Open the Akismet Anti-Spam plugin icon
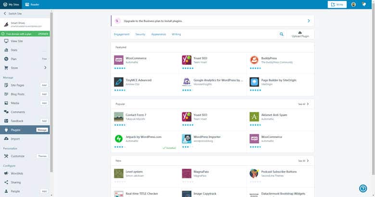 [x=254, y=116]
